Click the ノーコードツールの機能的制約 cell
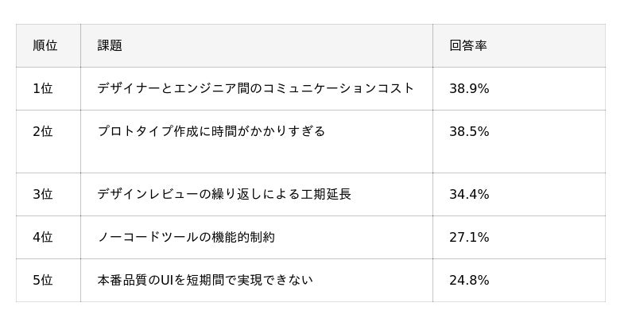 [x=186, y=237]
